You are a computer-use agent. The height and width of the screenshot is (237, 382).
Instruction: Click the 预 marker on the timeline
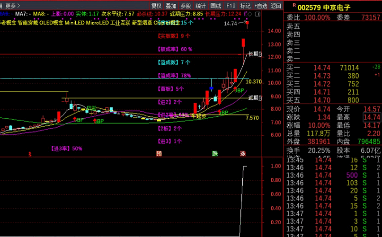159,153
